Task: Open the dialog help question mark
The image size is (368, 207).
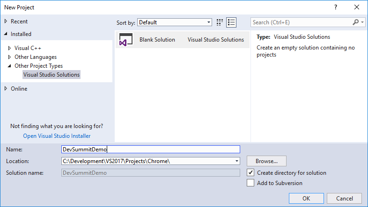Action: (336, 7)
